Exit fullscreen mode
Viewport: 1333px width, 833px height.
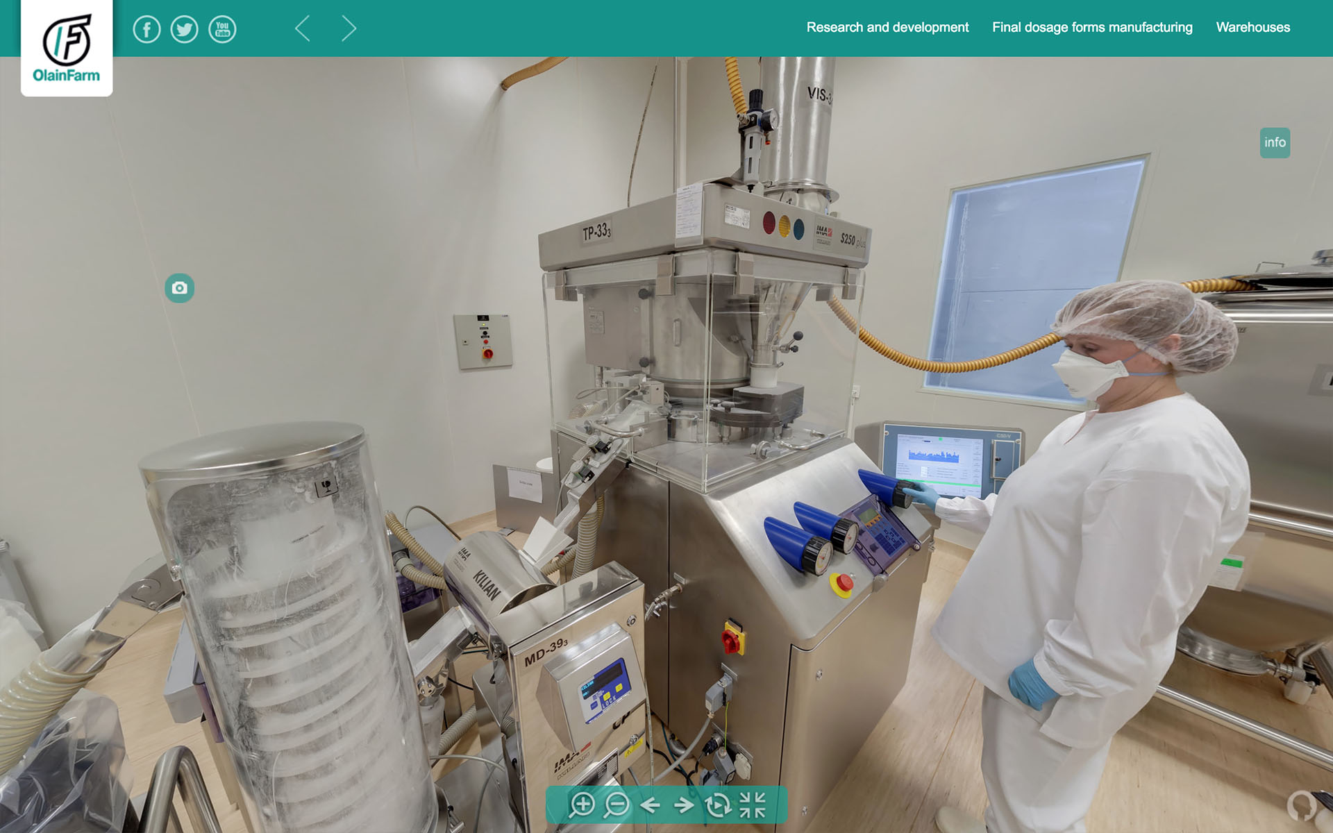[x=753, y=805]
